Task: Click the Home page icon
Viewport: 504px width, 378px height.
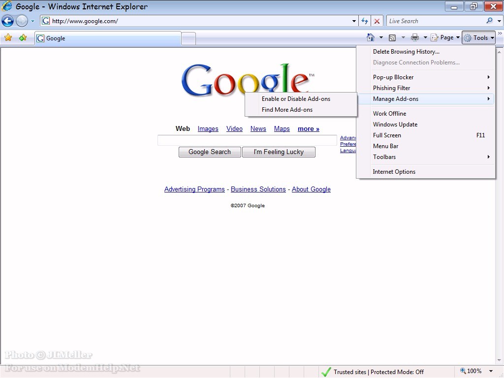Action: click(370, 37)
